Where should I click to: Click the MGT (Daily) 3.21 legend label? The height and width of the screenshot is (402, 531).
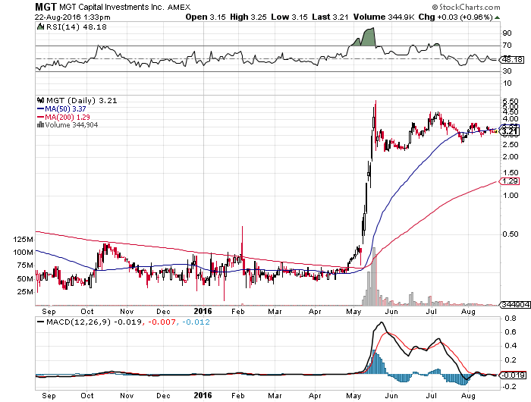point(82,101)
